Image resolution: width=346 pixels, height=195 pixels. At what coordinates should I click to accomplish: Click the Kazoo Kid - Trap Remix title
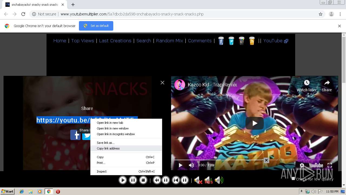(x=212, y=85)
